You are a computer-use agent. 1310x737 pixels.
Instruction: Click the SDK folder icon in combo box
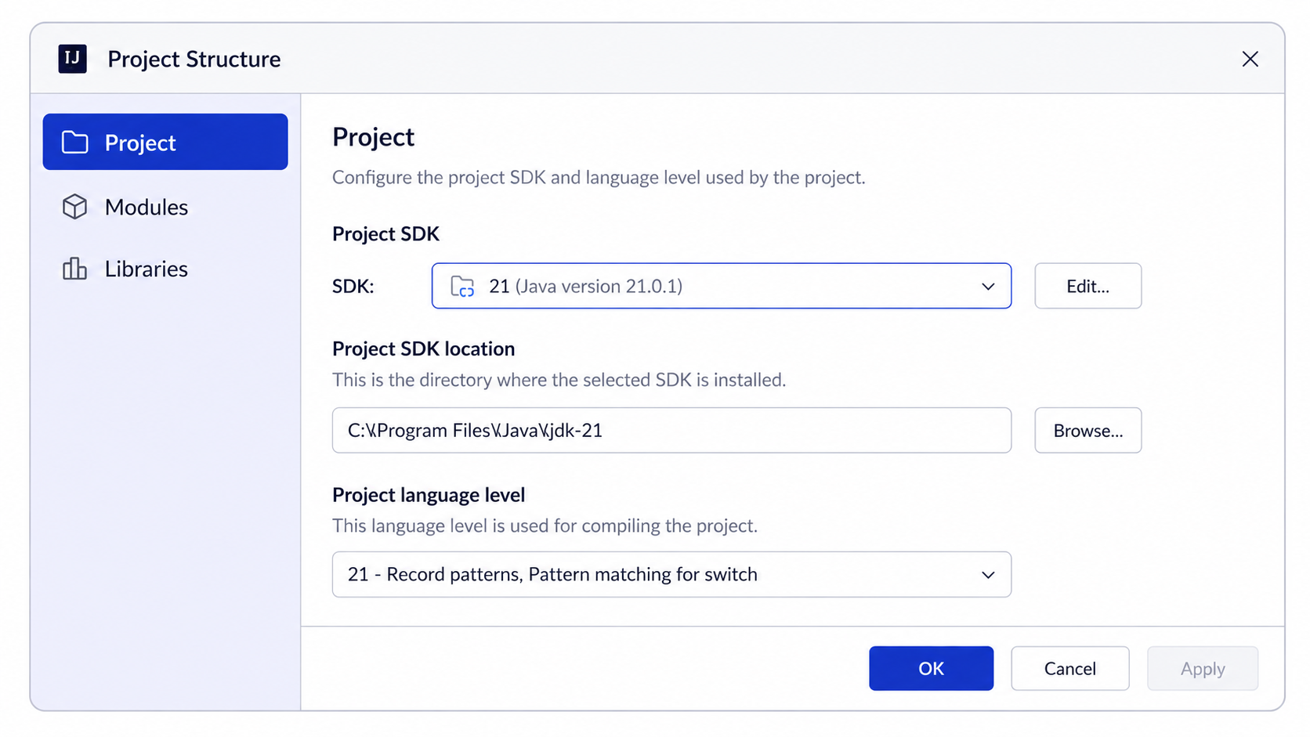point(462,287)
